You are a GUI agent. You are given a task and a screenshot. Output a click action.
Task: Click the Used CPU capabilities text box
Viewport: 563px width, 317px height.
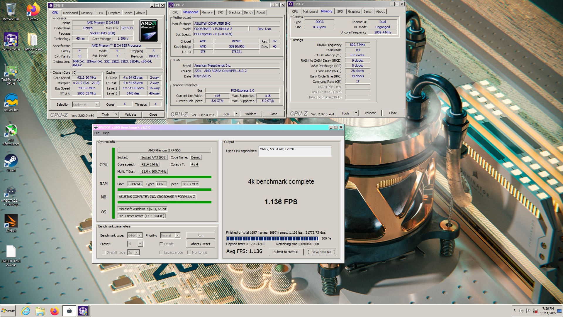[295, 151]
